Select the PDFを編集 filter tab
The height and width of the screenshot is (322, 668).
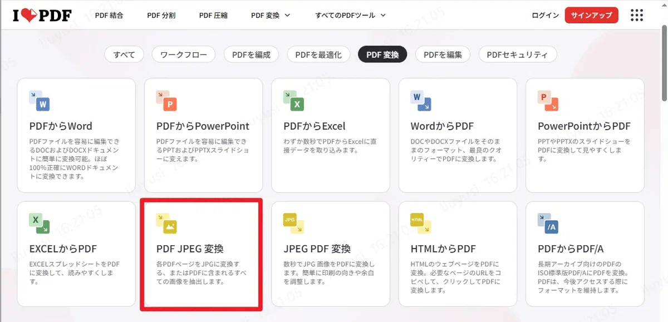(443, 55)
